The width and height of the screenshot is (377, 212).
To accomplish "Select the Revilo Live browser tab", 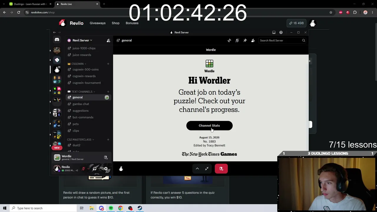I will click(77, 4).
